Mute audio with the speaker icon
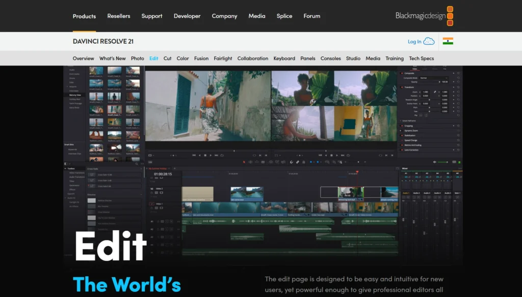 coord(434,162)
